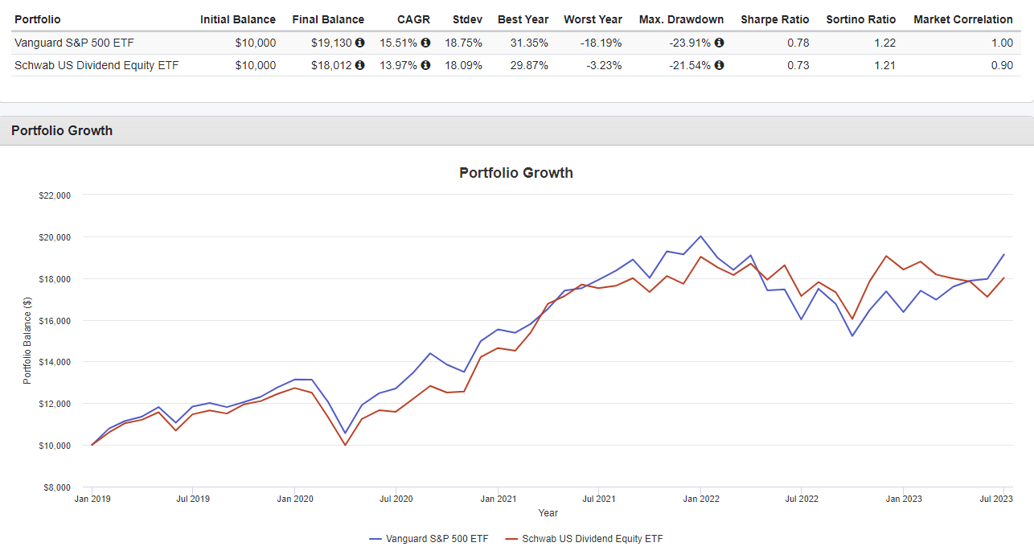The image size is (1034, 555).
Task: Click the $8,000 y-axis label
Action: click(57, 487)
